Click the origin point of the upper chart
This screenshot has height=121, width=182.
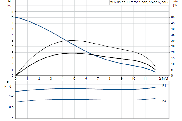(16, 76)
